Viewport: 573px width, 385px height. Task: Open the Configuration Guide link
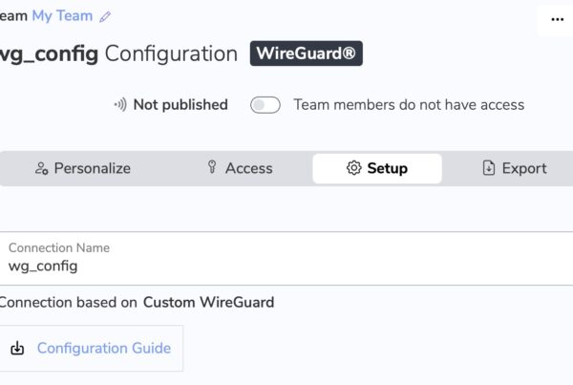tap(104, 348)
